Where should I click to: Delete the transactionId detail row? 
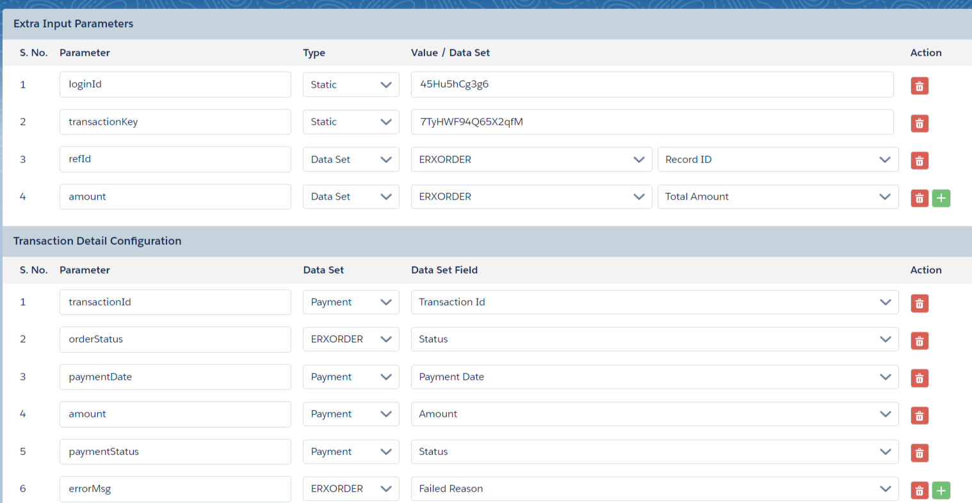pyautogui.click(x=919, y=303)
